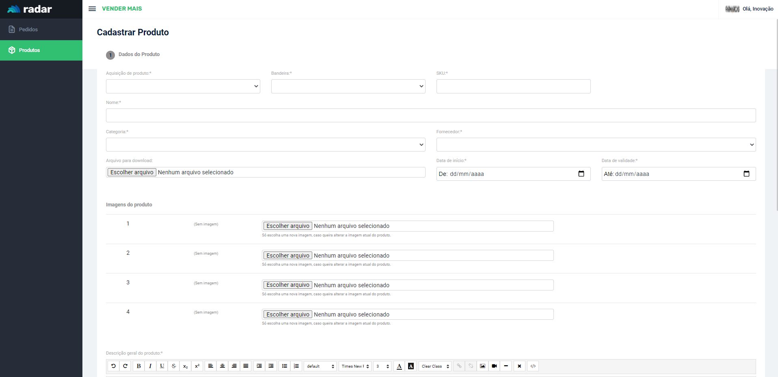Expand the Aquisição de produto dropdown
Image resolution: width=778 pixels, height=377 pixels.
click(183, 86)
